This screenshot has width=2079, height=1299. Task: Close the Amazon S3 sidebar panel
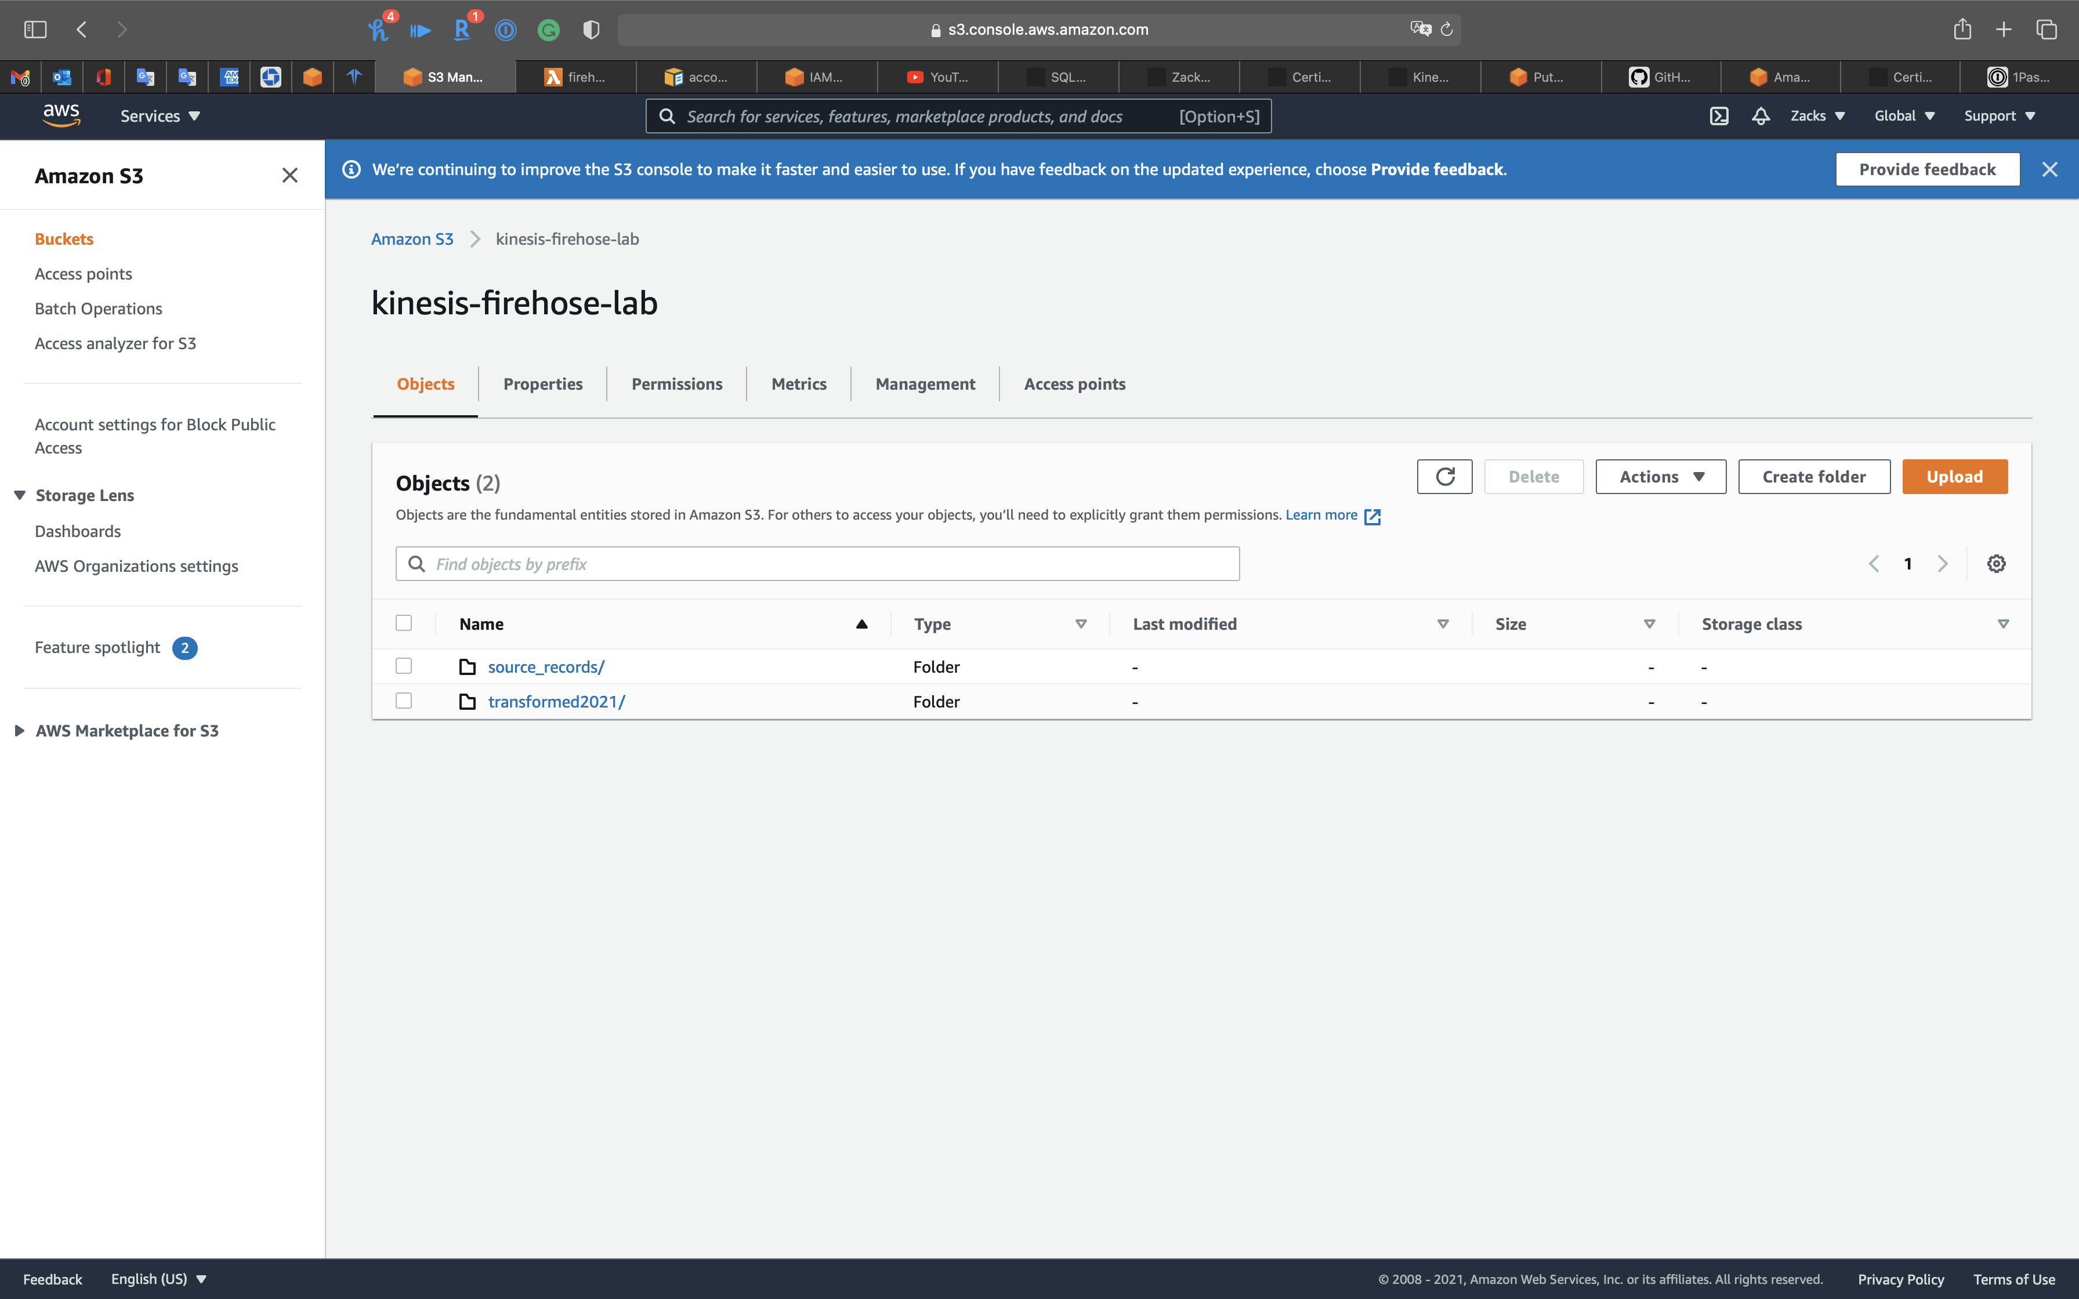(289, 176)
